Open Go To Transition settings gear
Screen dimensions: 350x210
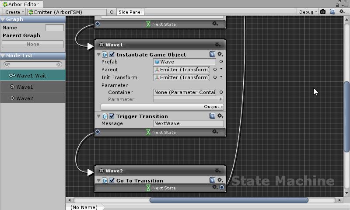click(x=220, y=180)
